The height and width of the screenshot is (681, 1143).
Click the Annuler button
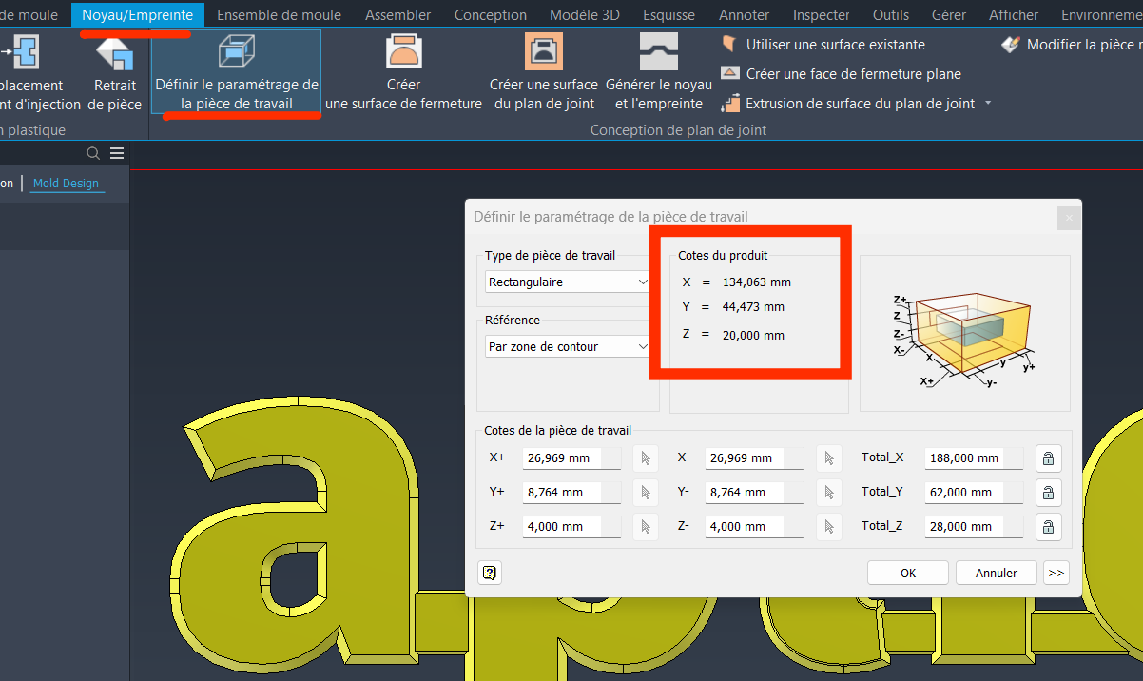(996, 573)
